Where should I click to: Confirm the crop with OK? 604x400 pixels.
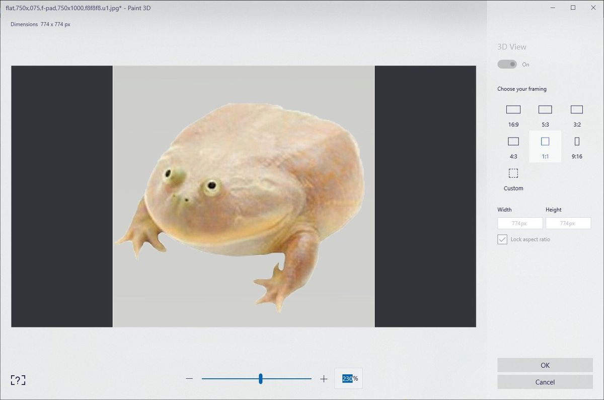point(545,365)
